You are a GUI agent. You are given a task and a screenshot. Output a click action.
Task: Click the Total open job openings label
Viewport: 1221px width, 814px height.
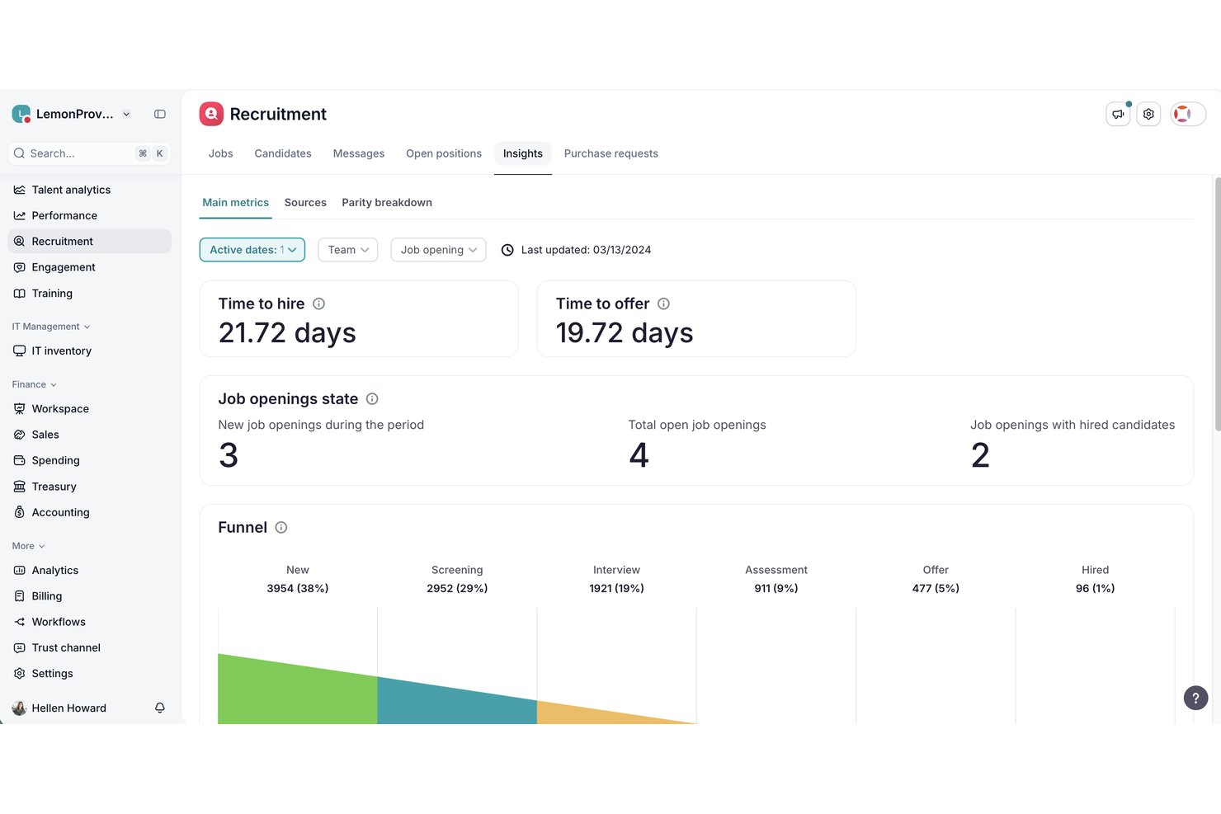[697, 425]
